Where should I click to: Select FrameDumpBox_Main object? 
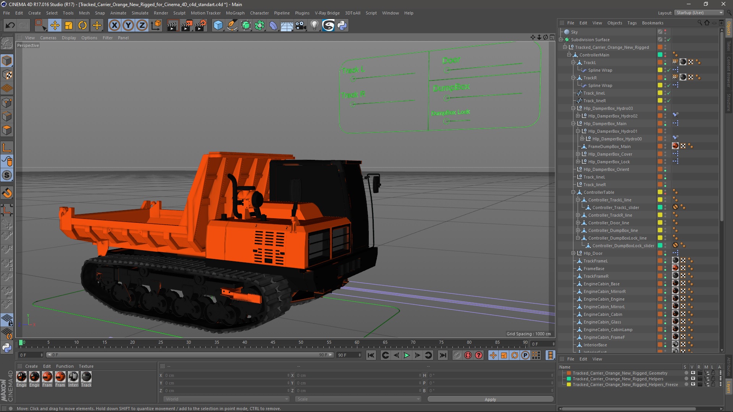[609, 146]
